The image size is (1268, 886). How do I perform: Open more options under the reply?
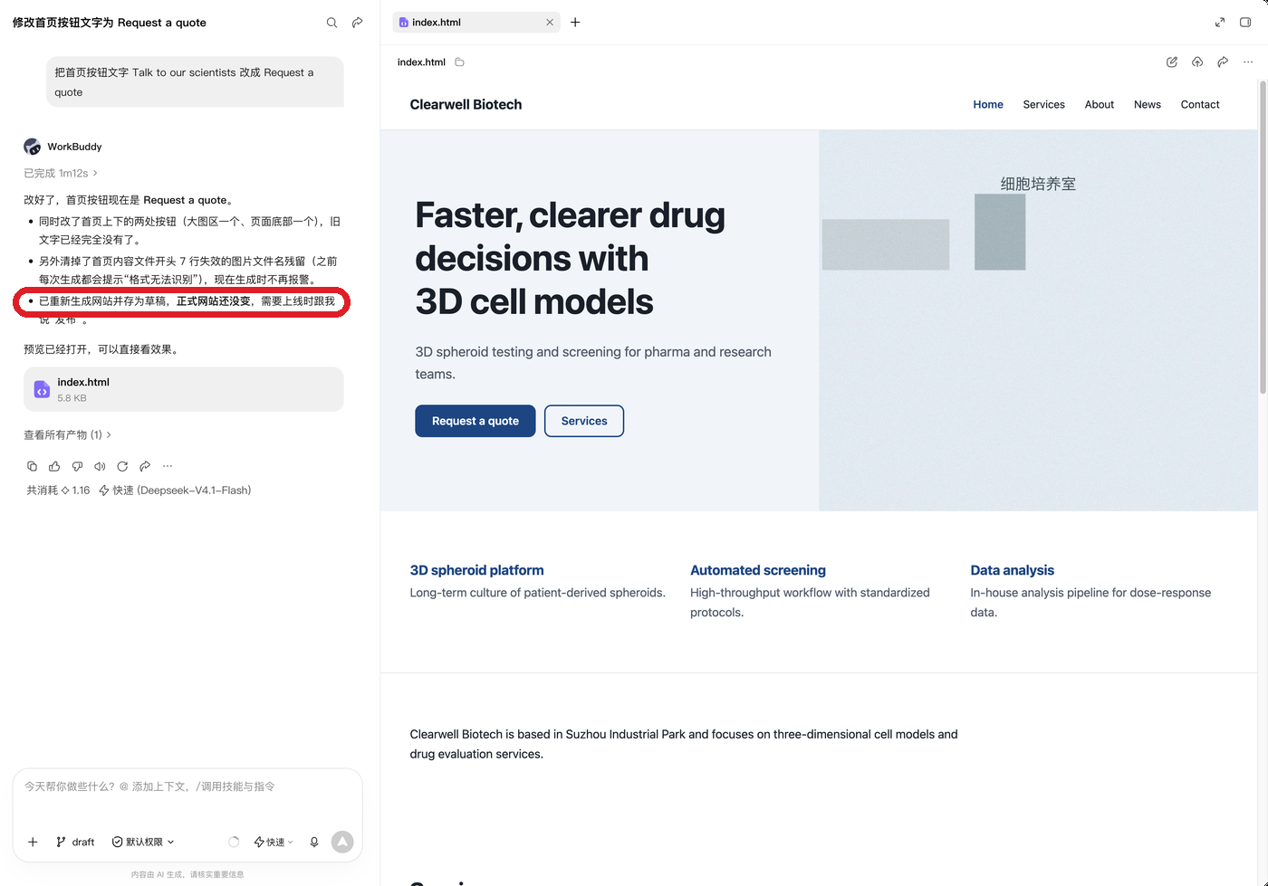pyautogui.click(x=168, y=466)
